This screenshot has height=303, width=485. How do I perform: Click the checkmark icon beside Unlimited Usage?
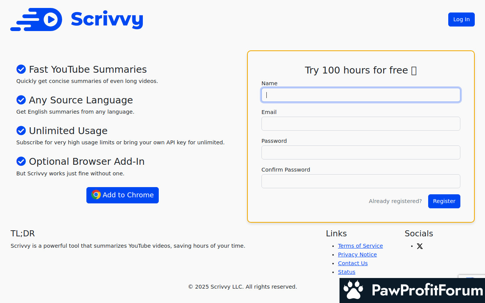tap(21, 131)
